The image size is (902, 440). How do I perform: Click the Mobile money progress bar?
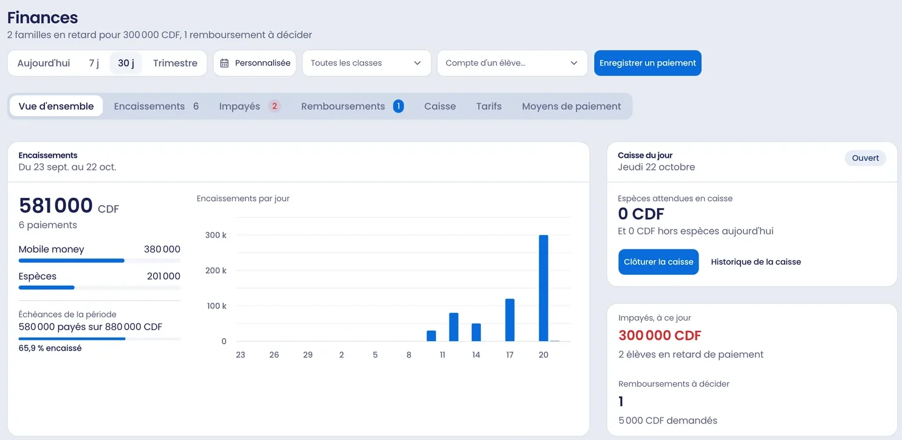tap(100, 260)
